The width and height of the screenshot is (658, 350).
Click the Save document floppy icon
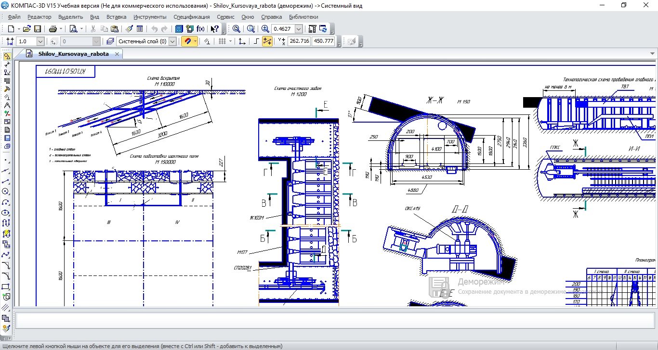click(37, 29)
